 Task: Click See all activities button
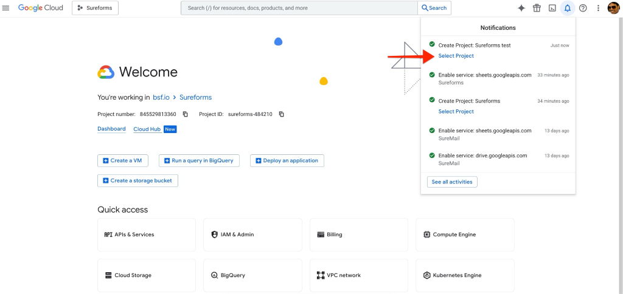pos(452,182)
